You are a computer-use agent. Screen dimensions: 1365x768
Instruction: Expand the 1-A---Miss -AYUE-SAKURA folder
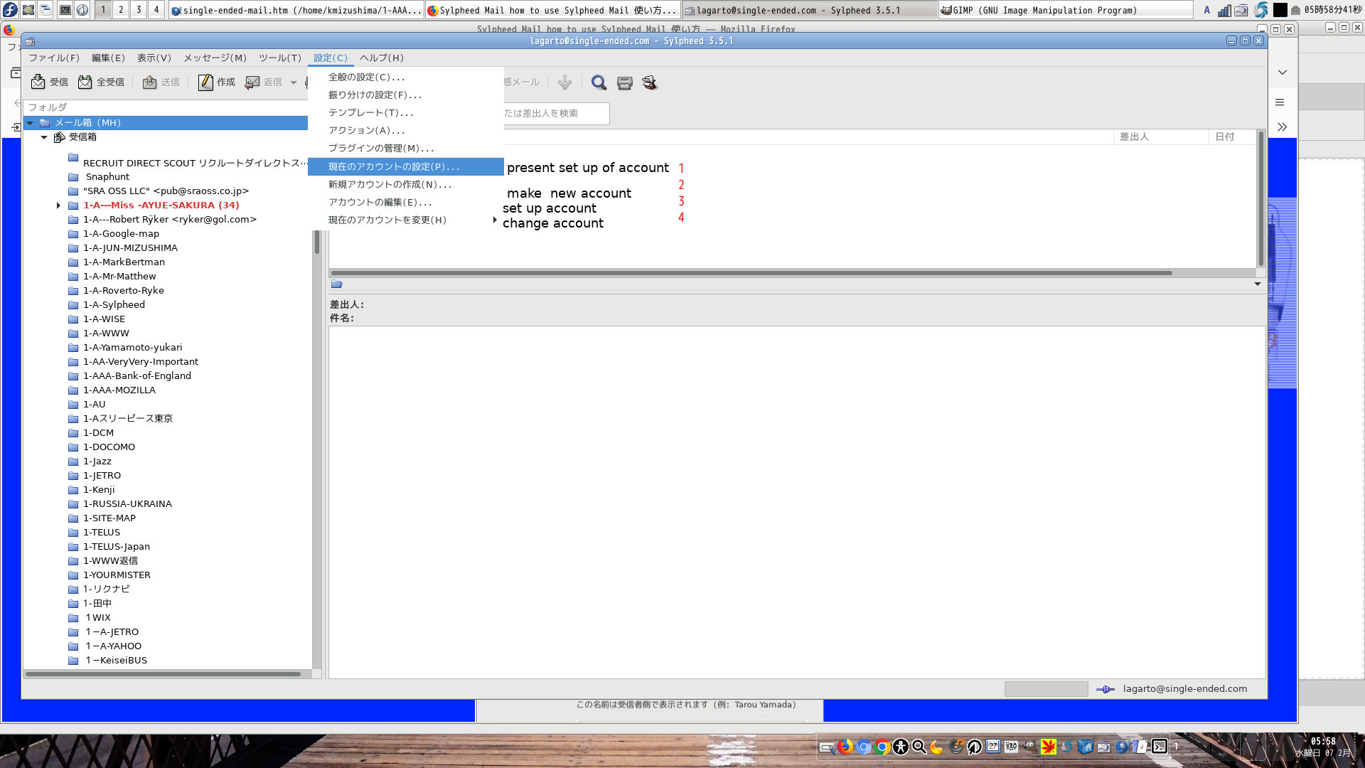58,205
